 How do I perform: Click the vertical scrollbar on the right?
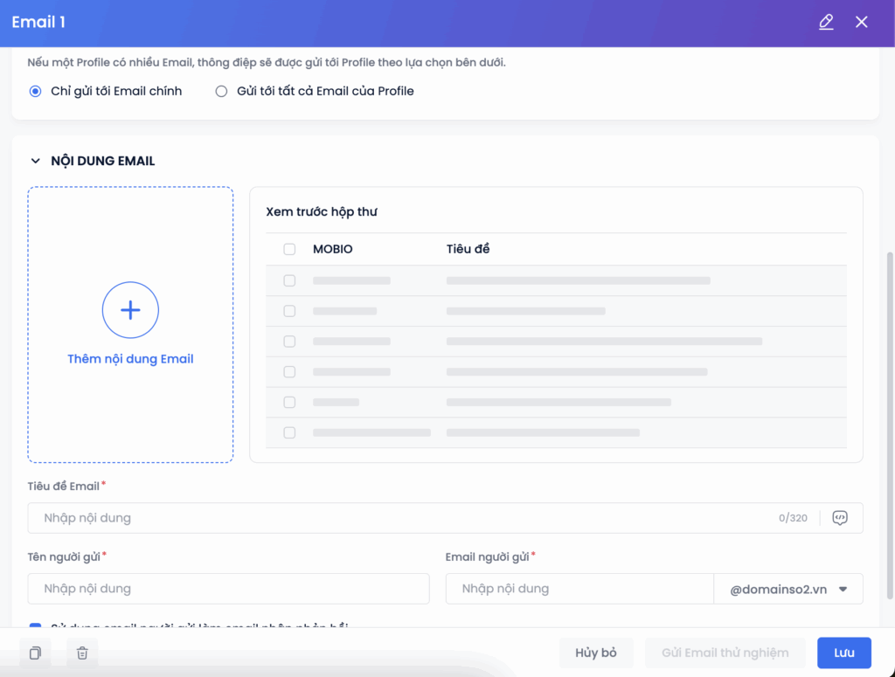890,419
